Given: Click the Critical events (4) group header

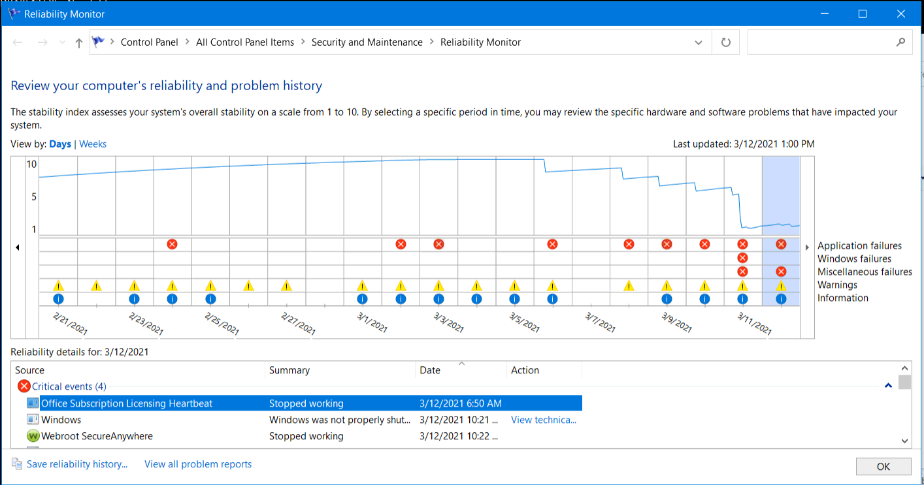Looking at the screenshot, I should pos(69,386).
